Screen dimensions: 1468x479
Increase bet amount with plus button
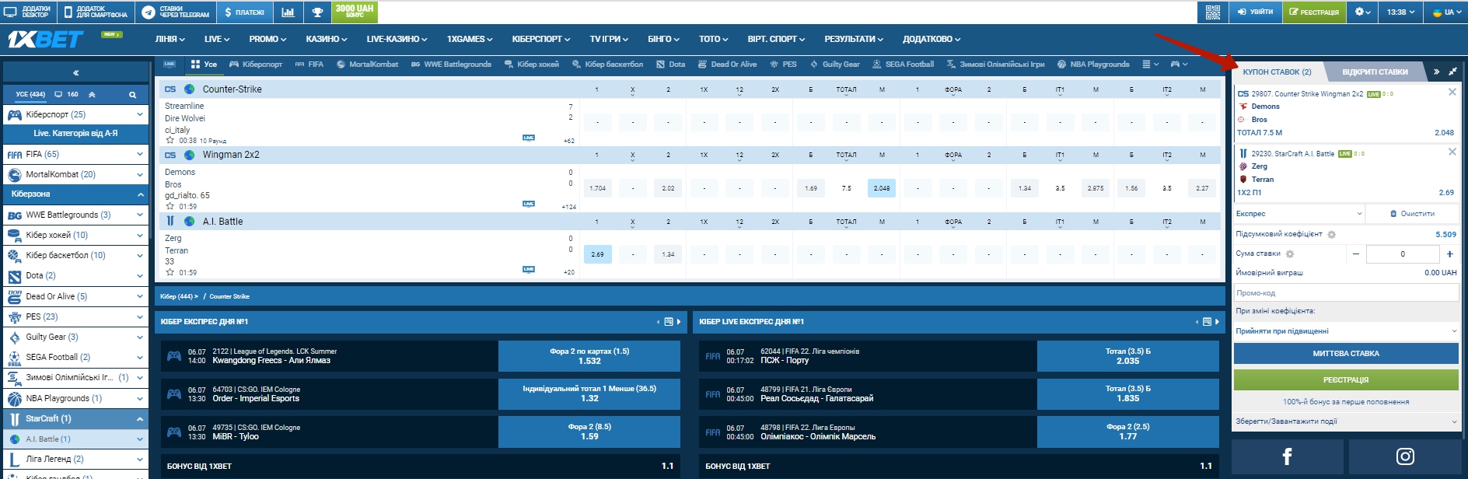click(x=1449, y=253)
